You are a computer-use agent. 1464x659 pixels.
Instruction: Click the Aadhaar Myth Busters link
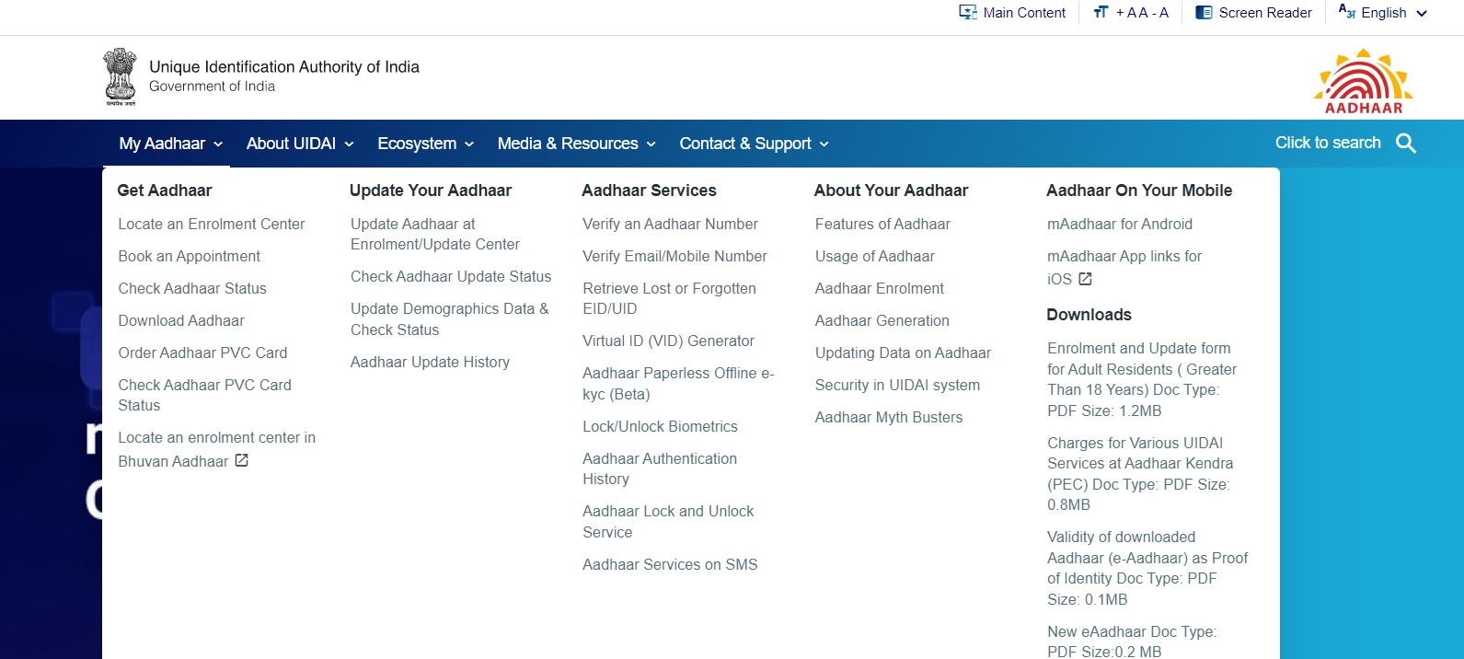(888, 417)
